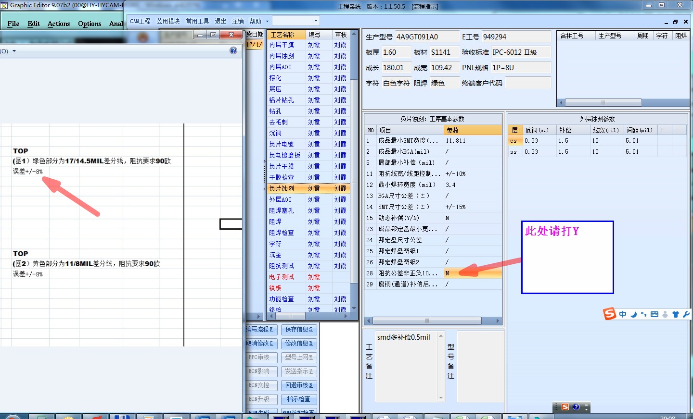Click the 保存信息S button

coord(299,330)
